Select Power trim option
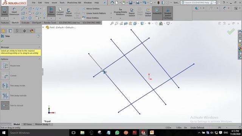 tap(5, 66)
